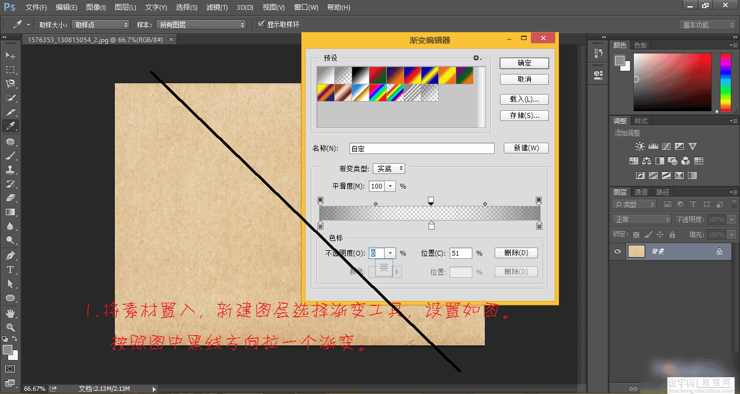Viewport: 740px width, 394px height.
Task: Add a Black & White adjustment
Action: (x=659, y=161)
